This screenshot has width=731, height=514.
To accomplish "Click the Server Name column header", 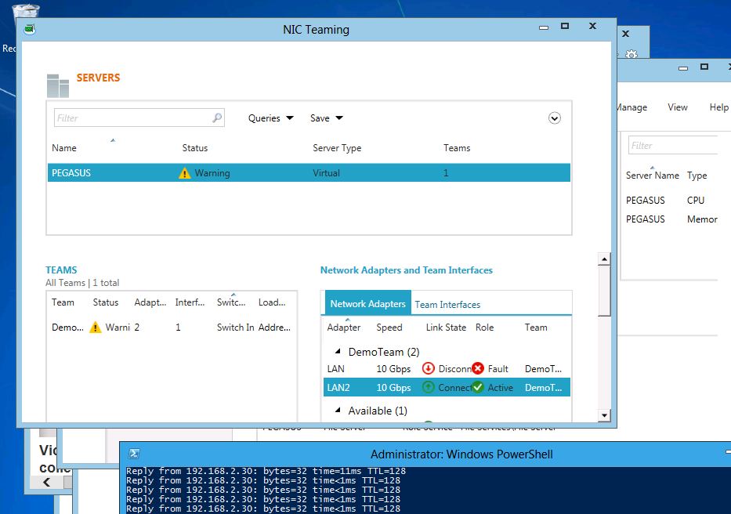I will (652, 176).
